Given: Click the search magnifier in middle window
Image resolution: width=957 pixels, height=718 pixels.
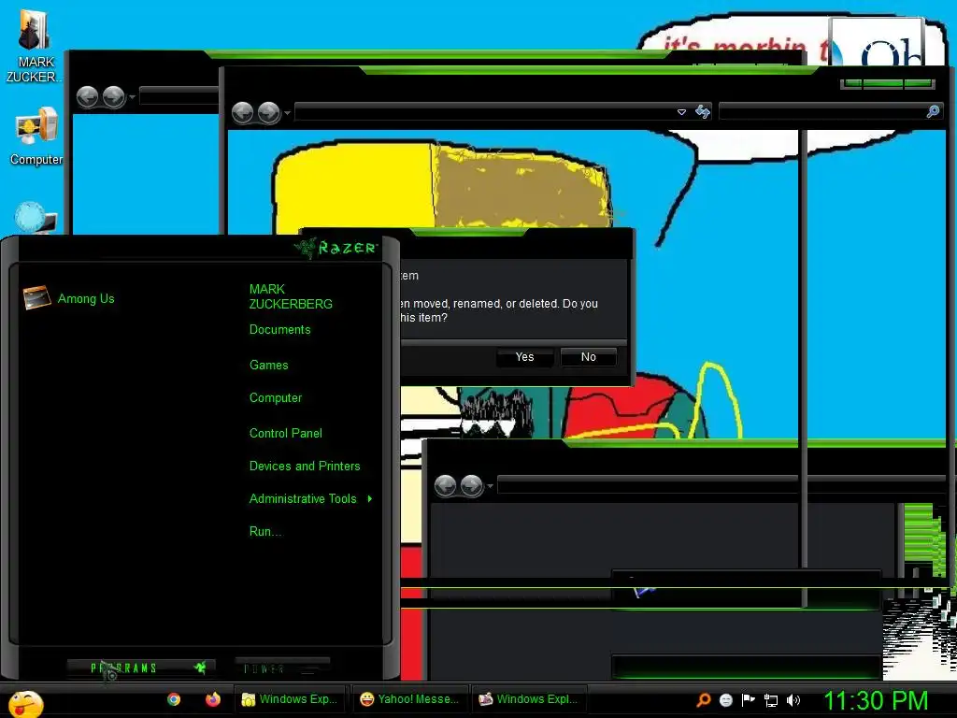Looking at the screenshot, I should [934, 111].
